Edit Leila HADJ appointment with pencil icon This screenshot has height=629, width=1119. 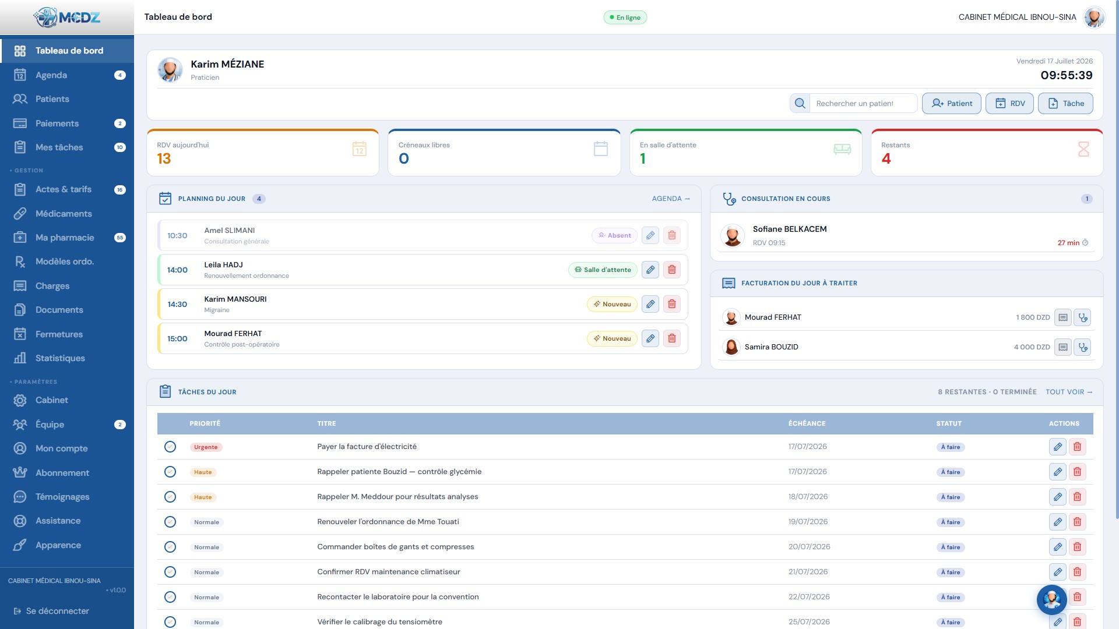coord(650,270)
